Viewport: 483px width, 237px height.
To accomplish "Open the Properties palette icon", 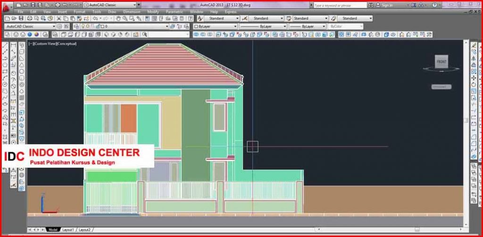I will point(147,18).
